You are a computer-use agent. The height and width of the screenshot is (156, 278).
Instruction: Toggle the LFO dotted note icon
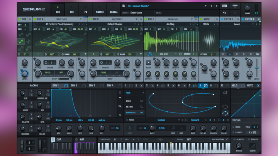(181, 128)
